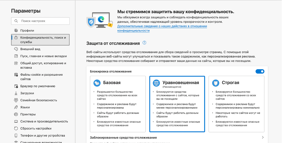Click the shield icon on the Строгая card
The width and height of the screenshot is (282, 143).
pos(216,83)
